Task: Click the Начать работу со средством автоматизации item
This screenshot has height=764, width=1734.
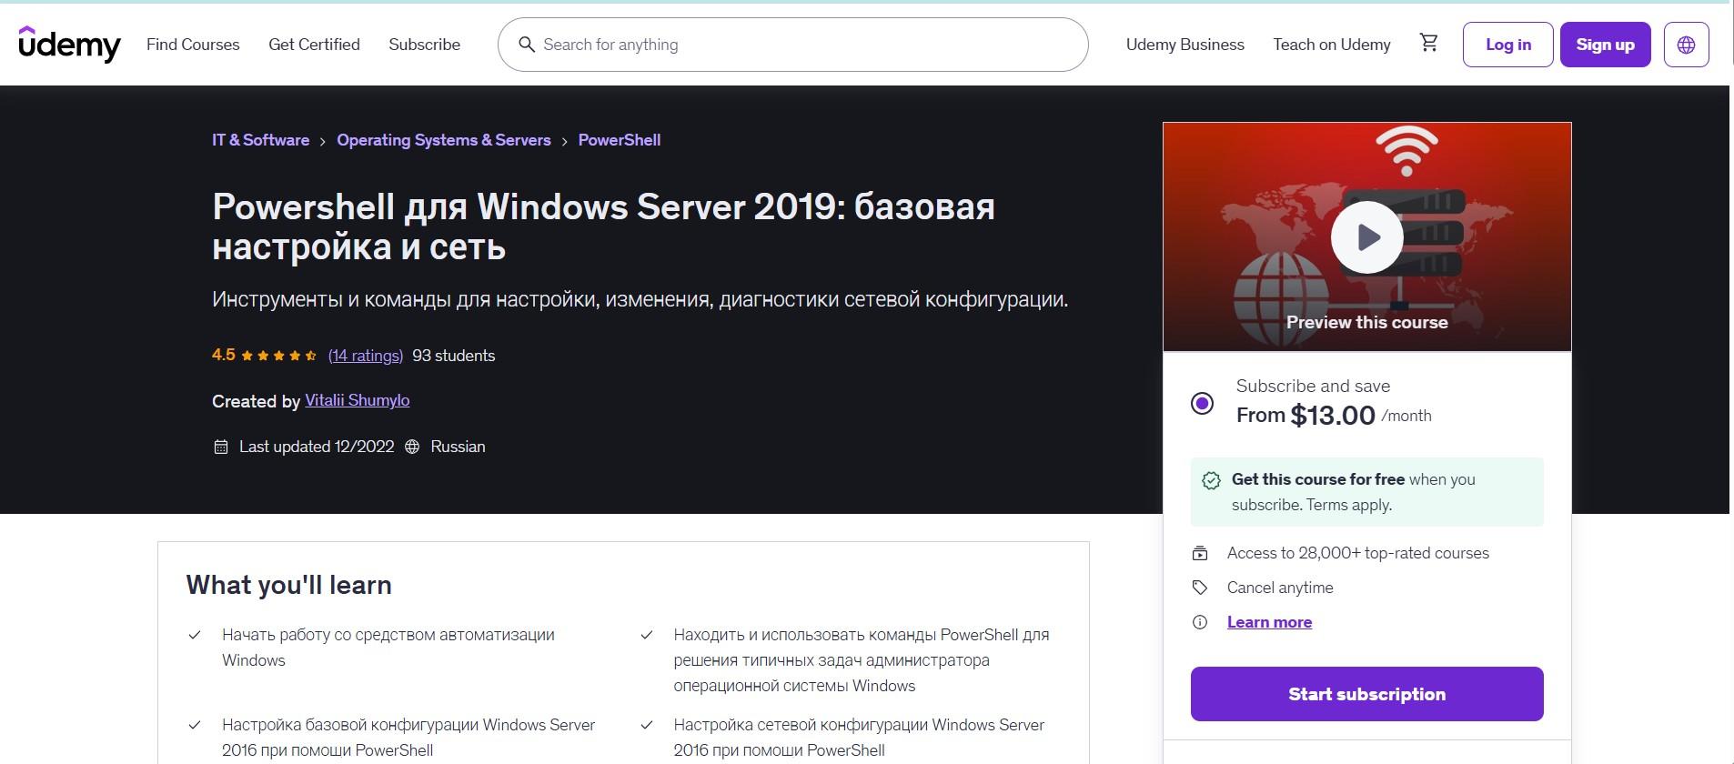Action: click(388, 648)
